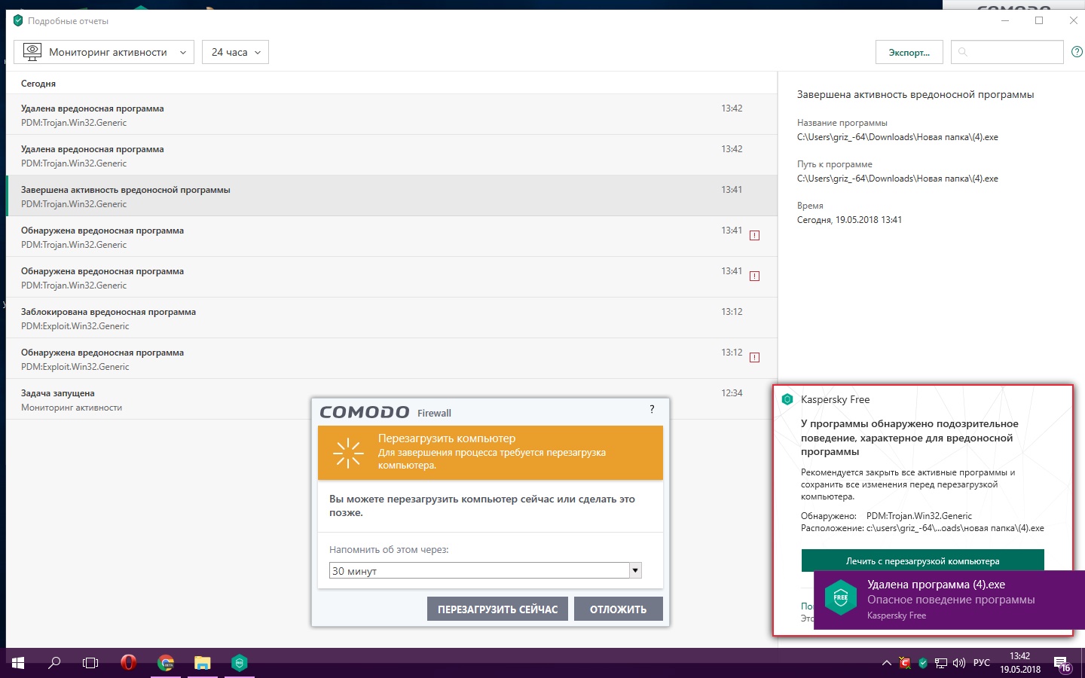Click the help question mark in the Kaspersky reports toolbar
The width and height of the screenshot is (1085, 678).
[x=1077, y=52]
